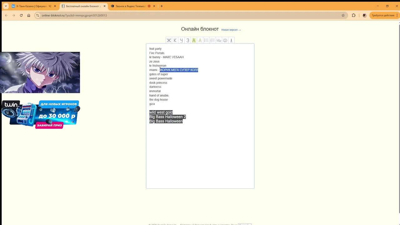Screen dimensions: 400x225
Task: Click the line 'hand of anubis'
Action: pos(159,95)
